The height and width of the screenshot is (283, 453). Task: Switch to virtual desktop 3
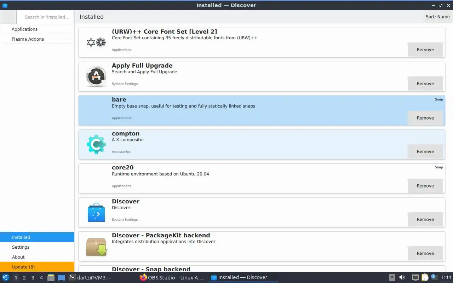coord(33,278)
